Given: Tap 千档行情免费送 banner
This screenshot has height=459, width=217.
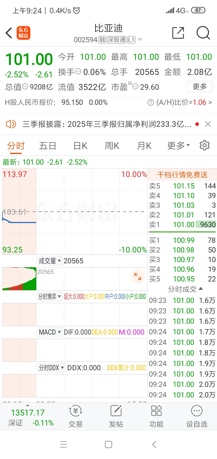Looking at the screenshot, I should tap(182, 175).
